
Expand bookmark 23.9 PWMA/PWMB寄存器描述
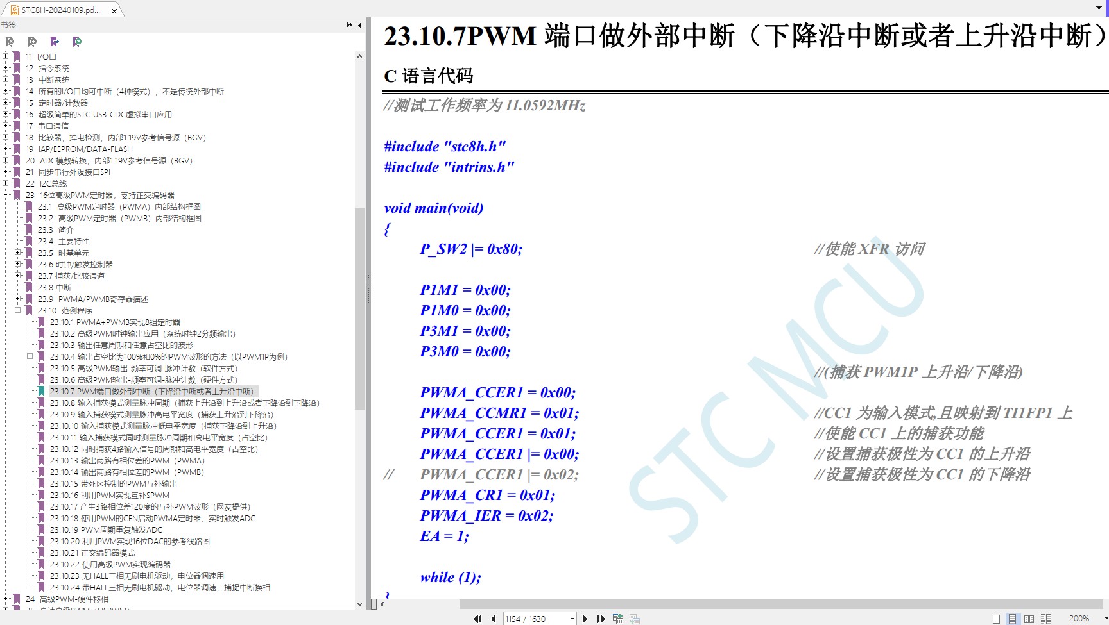(18, 299)
